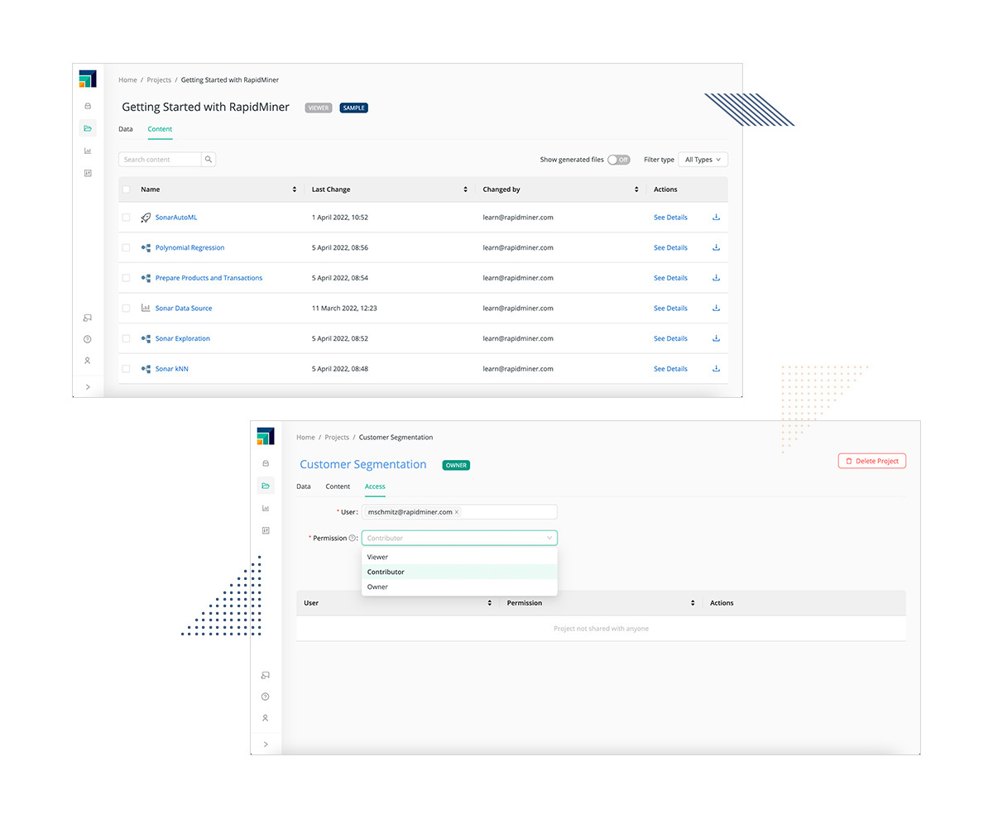Sort by the Changed by column
Image resolution: width=993 pixels, height=819 pixels.
(x=636, y=189)
